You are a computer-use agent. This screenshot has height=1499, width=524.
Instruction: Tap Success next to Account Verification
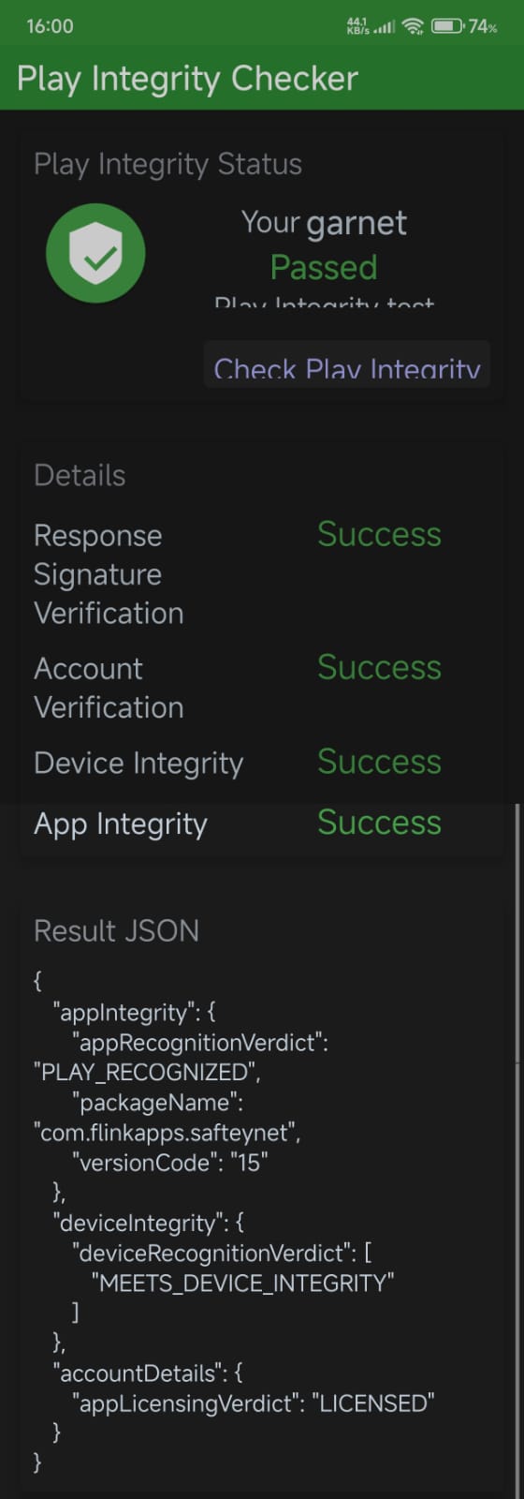click(x=379, y=667)
